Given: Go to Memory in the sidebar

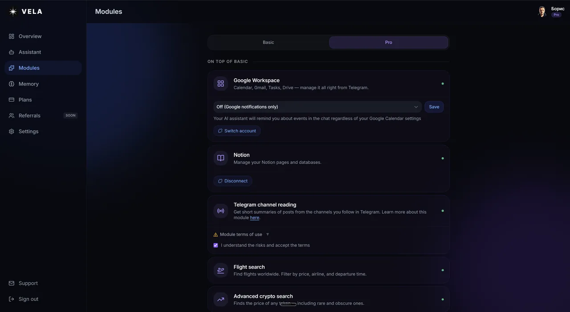Looking at the screenshot, I should point(43,84).
